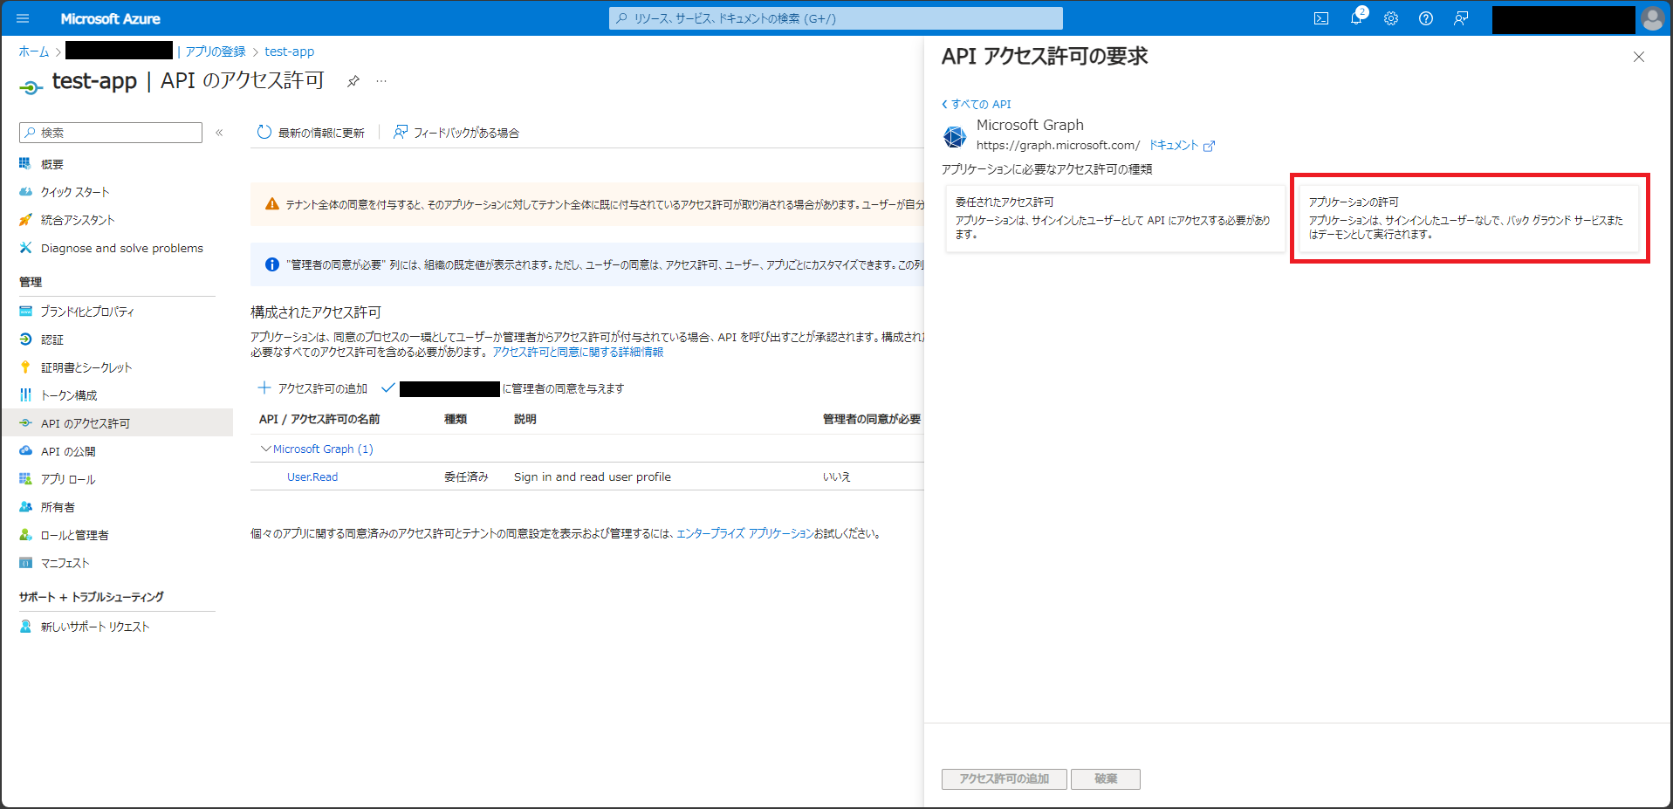Screen dimensions: 1673x809
Task: Click the Microsoft Graph logo icon
Action: [x=955, y=136]
